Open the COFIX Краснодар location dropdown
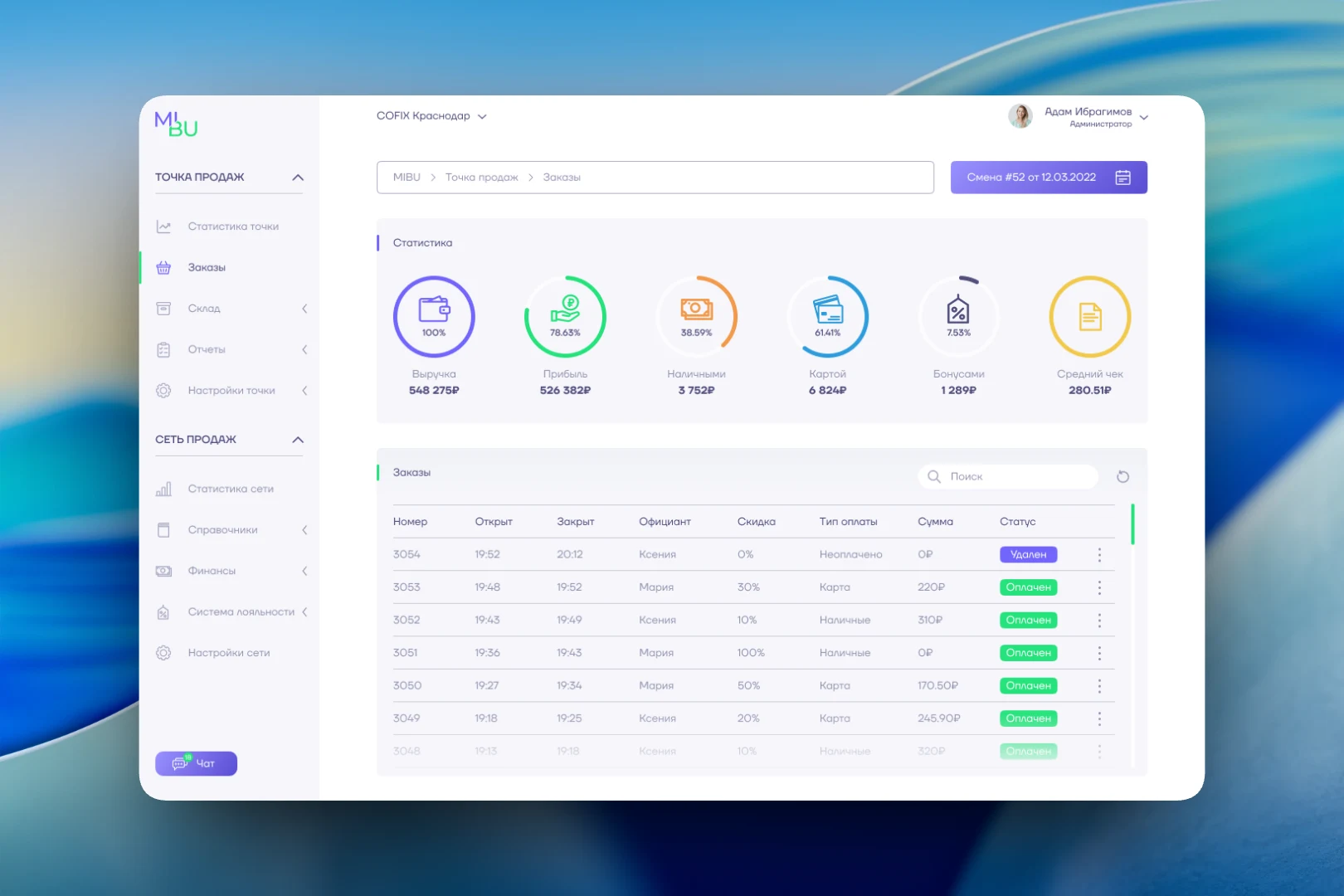The width and height of the screenshot is (1344, 896). [431, 116]
